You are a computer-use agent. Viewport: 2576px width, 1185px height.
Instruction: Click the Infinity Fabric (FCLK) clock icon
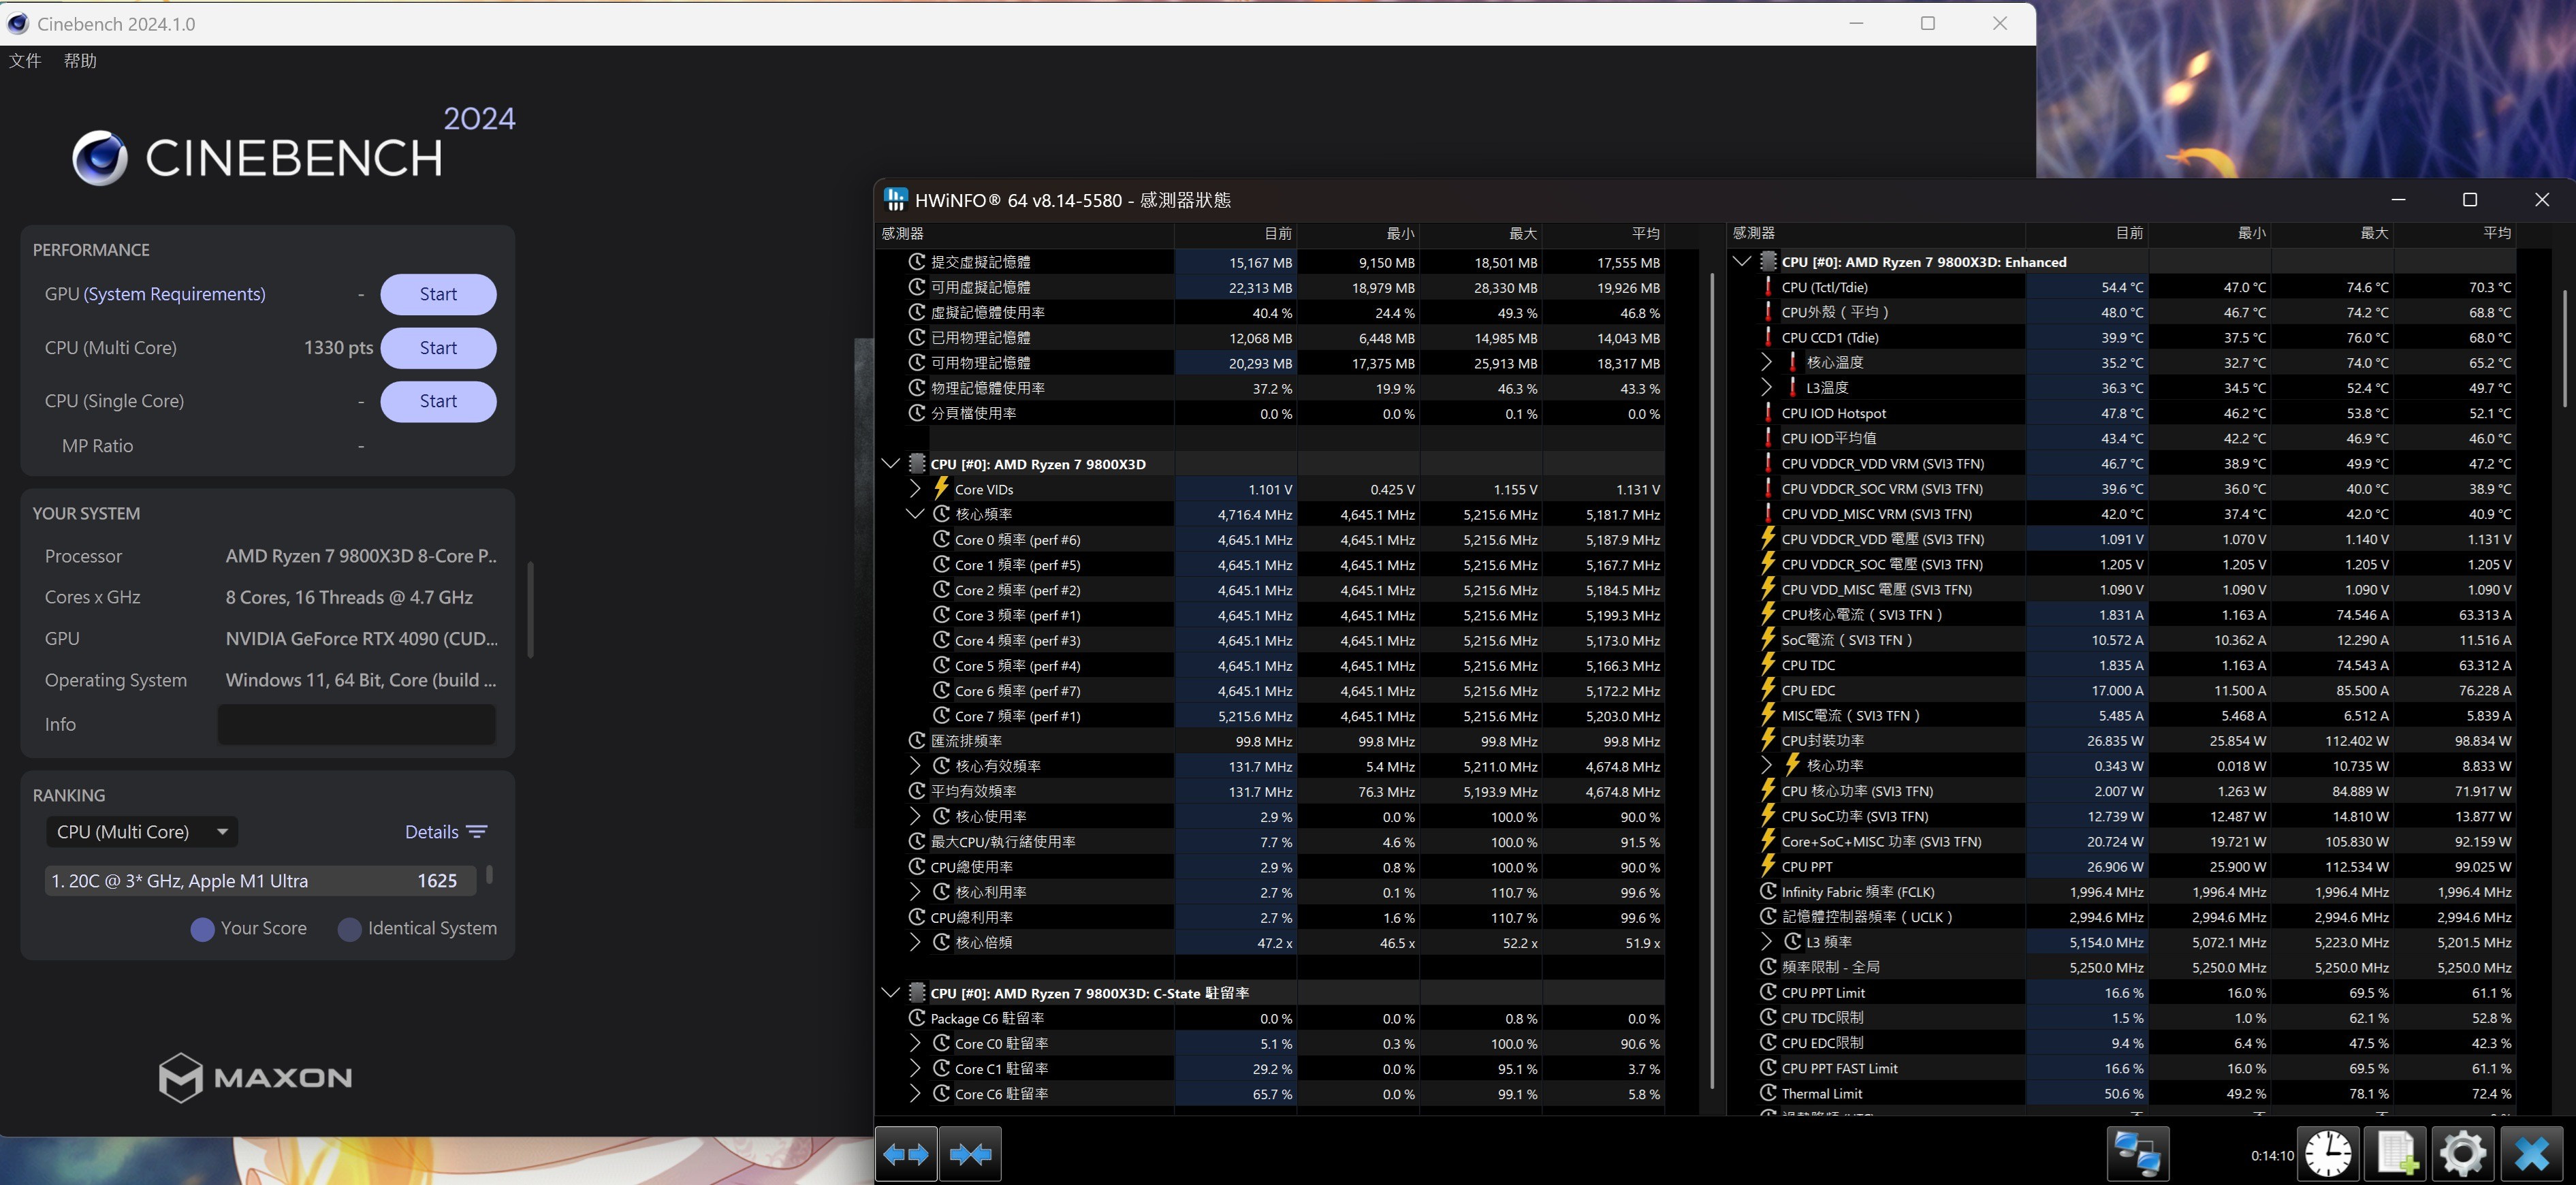1768,891
